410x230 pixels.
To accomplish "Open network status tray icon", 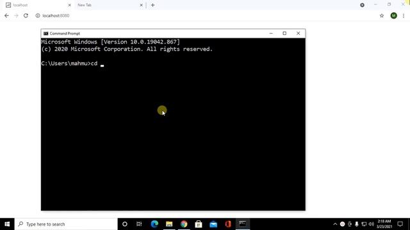I will coord(364,224).
